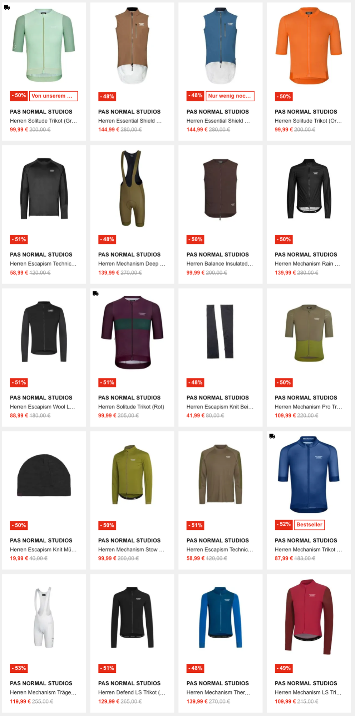Open 'Herren Solitude Trikot (Rot)' product link
Image resolution: width=355 pixels, height=716 pixels.
(x=131, y=407)
